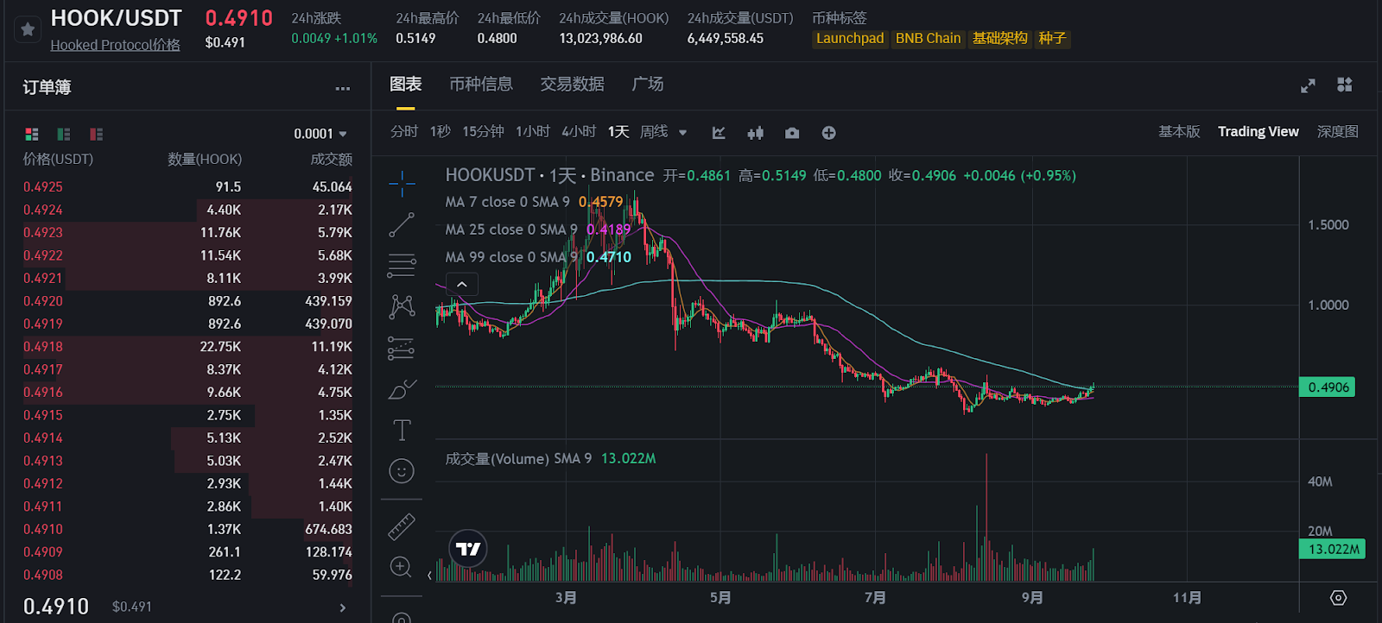Change candlestick chart style

pyautogui.click(x=756, y=133)
